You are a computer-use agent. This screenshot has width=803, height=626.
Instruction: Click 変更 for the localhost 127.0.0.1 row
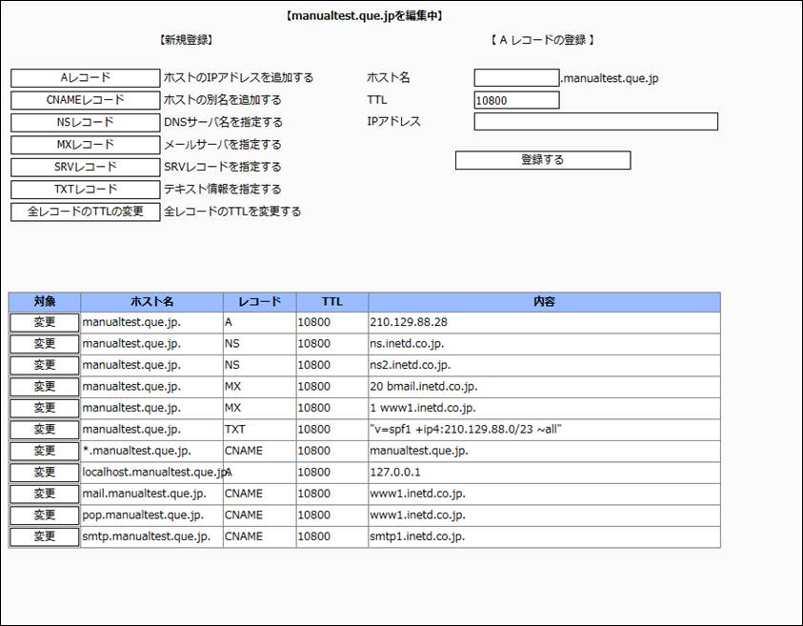tap(45, 473)
